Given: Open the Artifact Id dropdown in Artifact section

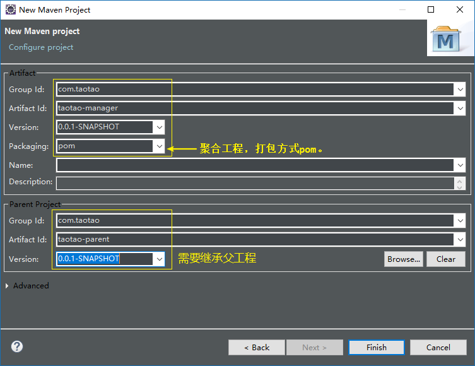Looking at the screenshot, I should (x=460, y=108).
